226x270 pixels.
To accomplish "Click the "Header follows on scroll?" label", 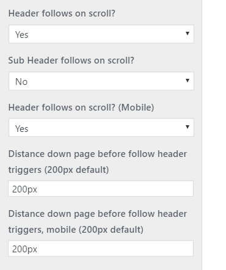I will (x=62, y=13).
